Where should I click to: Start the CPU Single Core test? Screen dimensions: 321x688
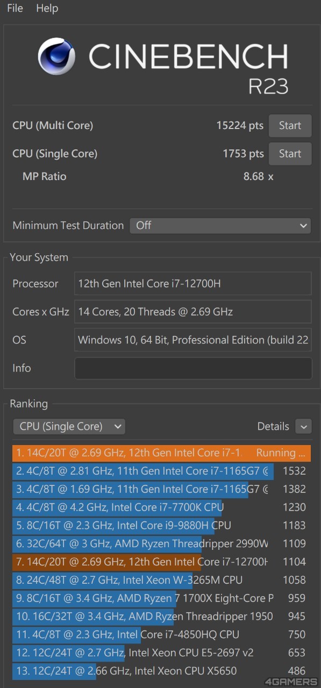(290, 154)
